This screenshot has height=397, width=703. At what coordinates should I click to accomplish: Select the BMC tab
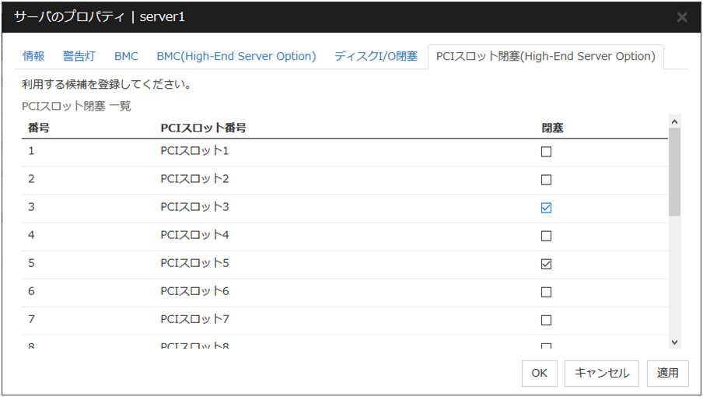coord(126,56)
